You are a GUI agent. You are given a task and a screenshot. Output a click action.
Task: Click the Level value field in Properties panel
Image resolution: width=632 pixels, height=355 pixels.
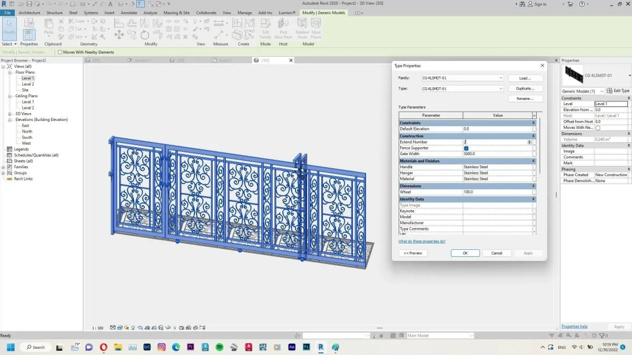click(x=611, y=104)
